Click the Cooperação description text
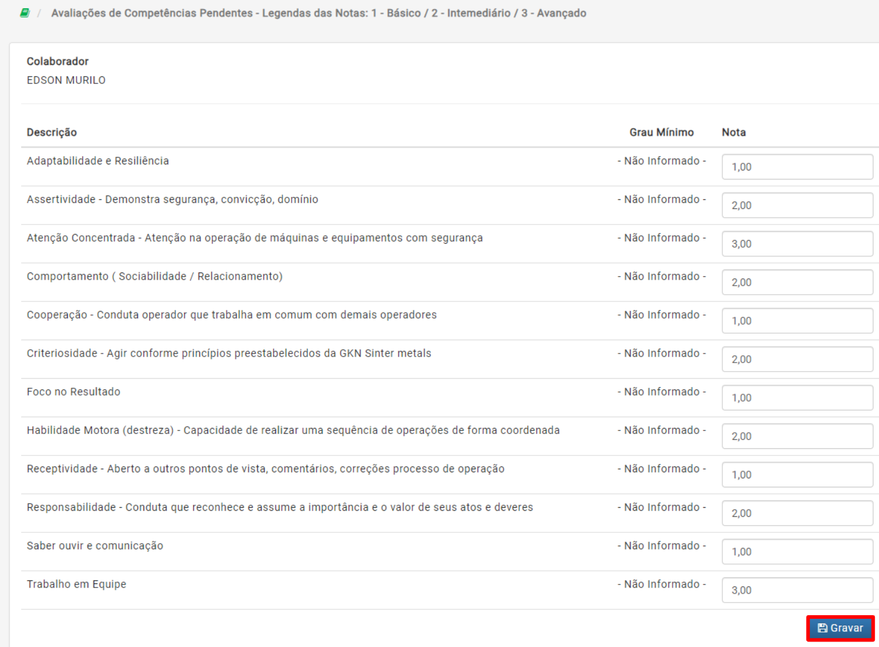Image resolution: width=879 pixels, height=647 pixels. (232, 315)
